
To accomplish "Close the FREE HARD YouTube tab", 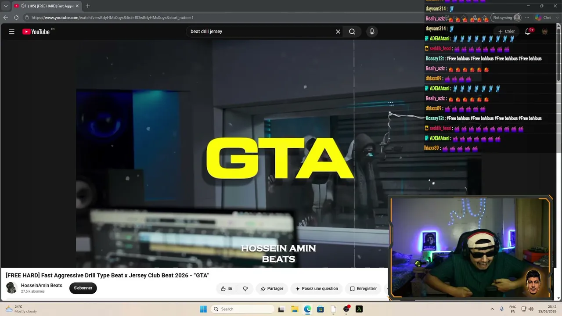I will click(77, 6).
